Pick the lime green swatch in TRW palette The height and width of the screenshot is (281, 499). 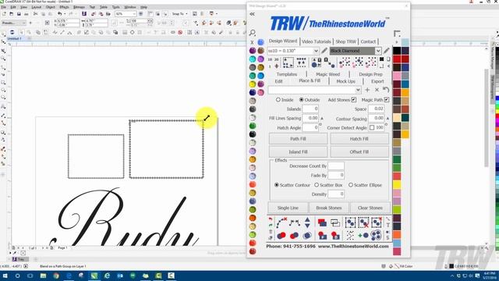point(397,210)
